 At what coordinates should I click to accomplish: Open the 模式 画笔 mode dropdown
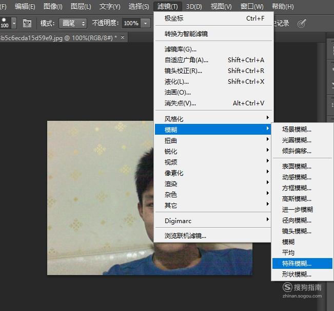click(73, 23)
